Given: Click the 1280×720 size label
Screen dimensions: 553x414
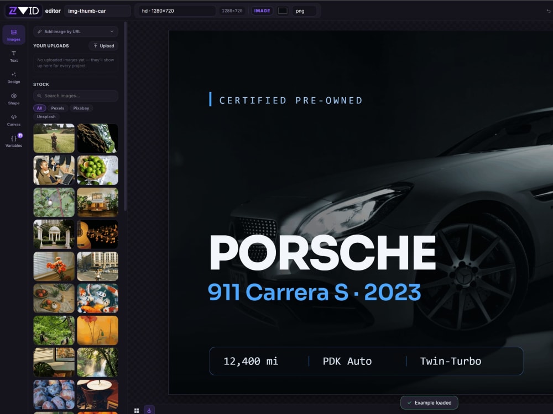Looking at the screenshot, I should pos(232,11).
